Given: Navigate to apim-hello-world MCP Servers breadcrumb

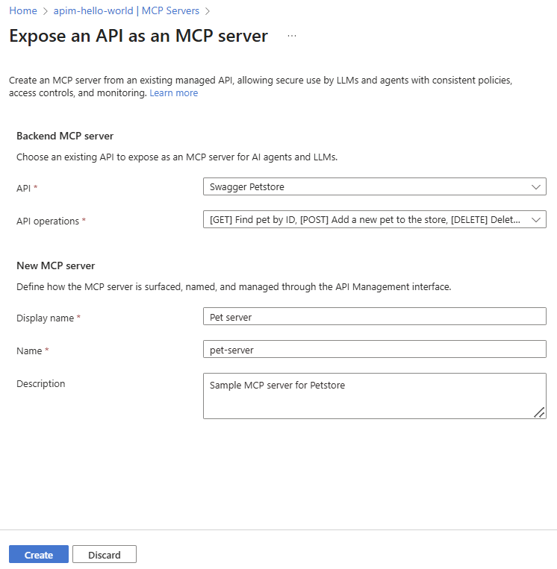Looking at the screenshot, I should pyautogui.click(x=126, y=11).
